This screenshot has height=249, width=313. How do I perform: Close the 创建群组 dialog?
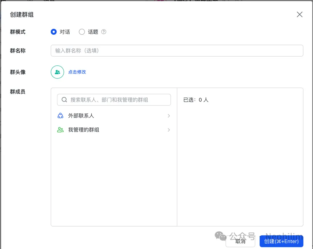300,14
